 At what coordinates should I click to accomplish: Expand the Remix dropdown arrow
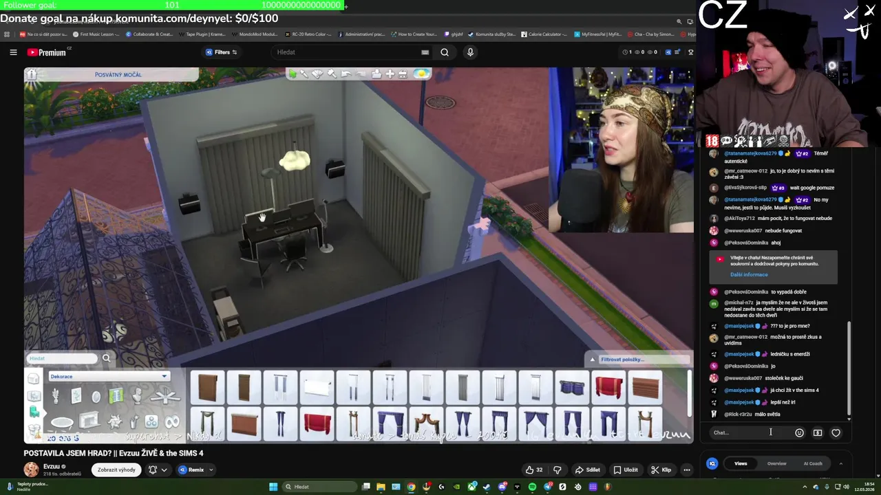coord(211,470)
